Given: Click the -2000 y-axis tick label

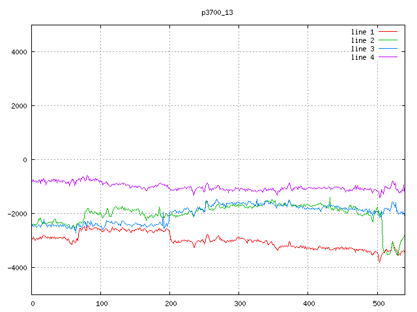Looking at the screenshot, I should pyautogui.click(x=16, y=214).
